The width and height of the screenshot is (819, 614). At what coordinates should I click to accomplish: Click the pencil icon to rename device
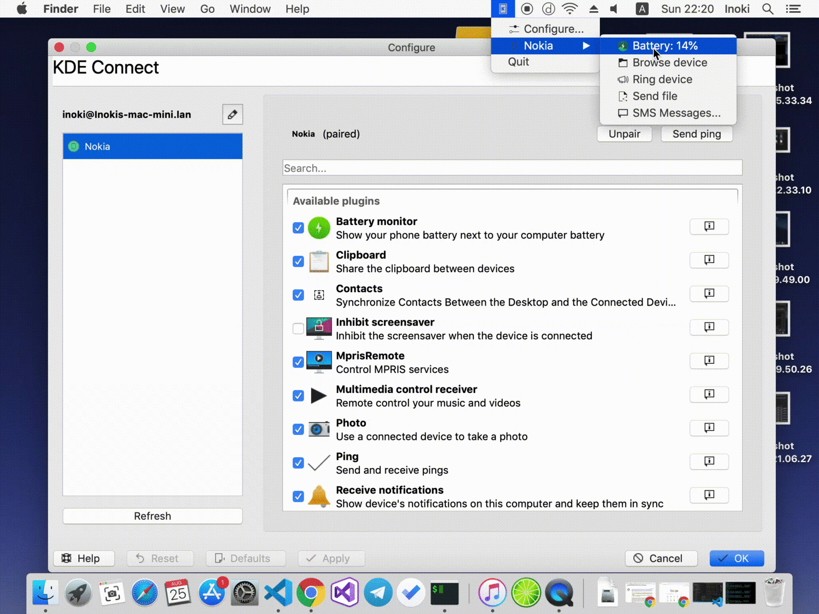(x=232, y=114)
